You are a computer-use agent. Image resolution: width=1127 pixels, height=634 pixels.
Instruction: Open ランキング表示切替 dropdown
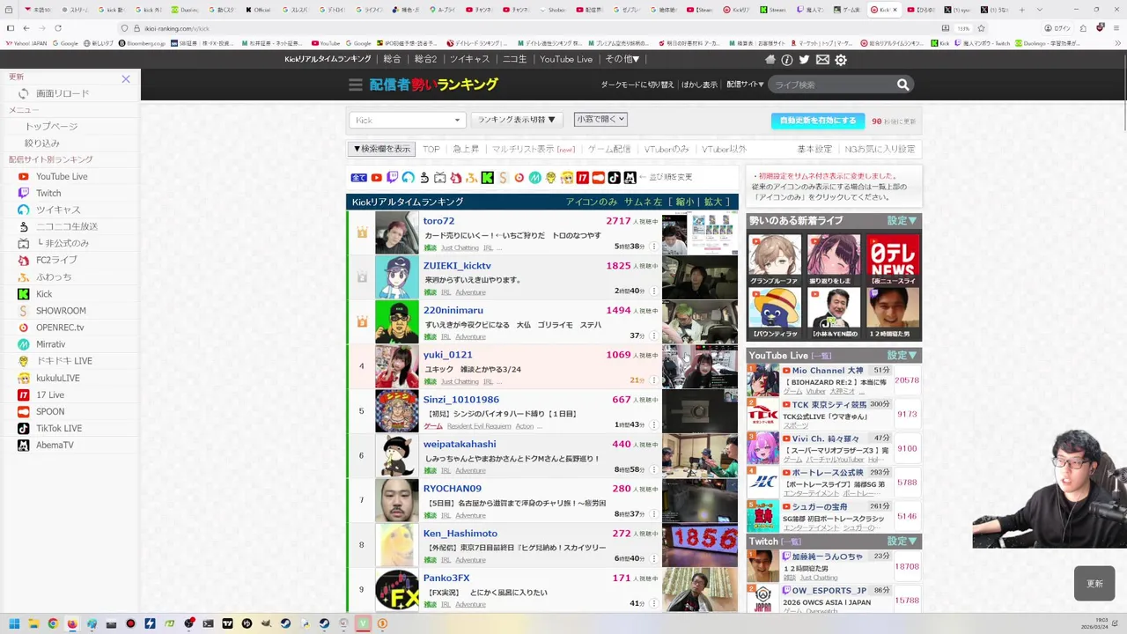pyautogui.click(x=517, y=120)
